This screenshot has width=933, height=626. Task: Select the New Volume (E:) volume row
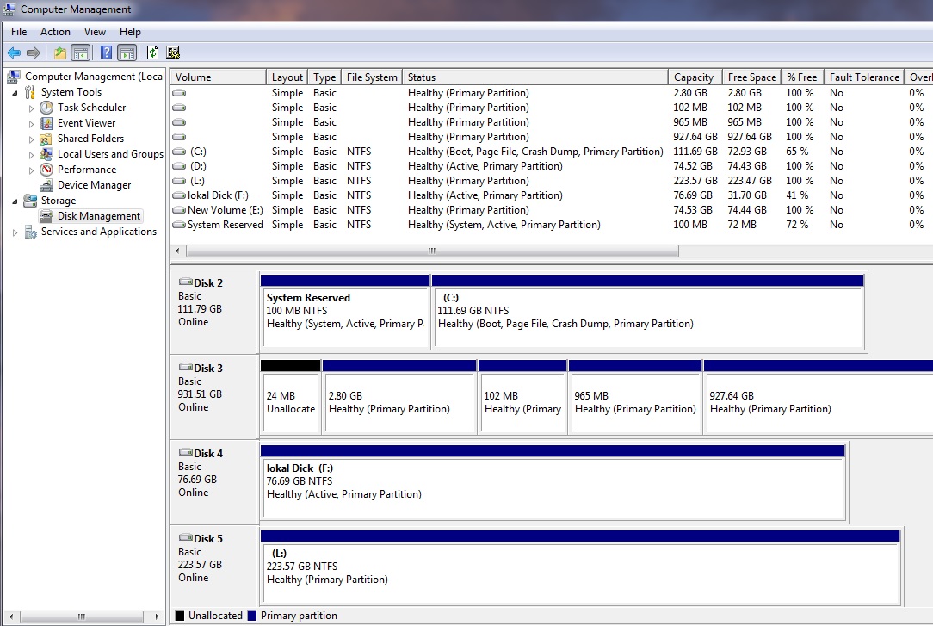(550, 210)
